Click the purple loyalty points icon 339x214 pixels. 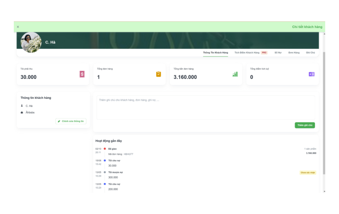tap(312, 74)
